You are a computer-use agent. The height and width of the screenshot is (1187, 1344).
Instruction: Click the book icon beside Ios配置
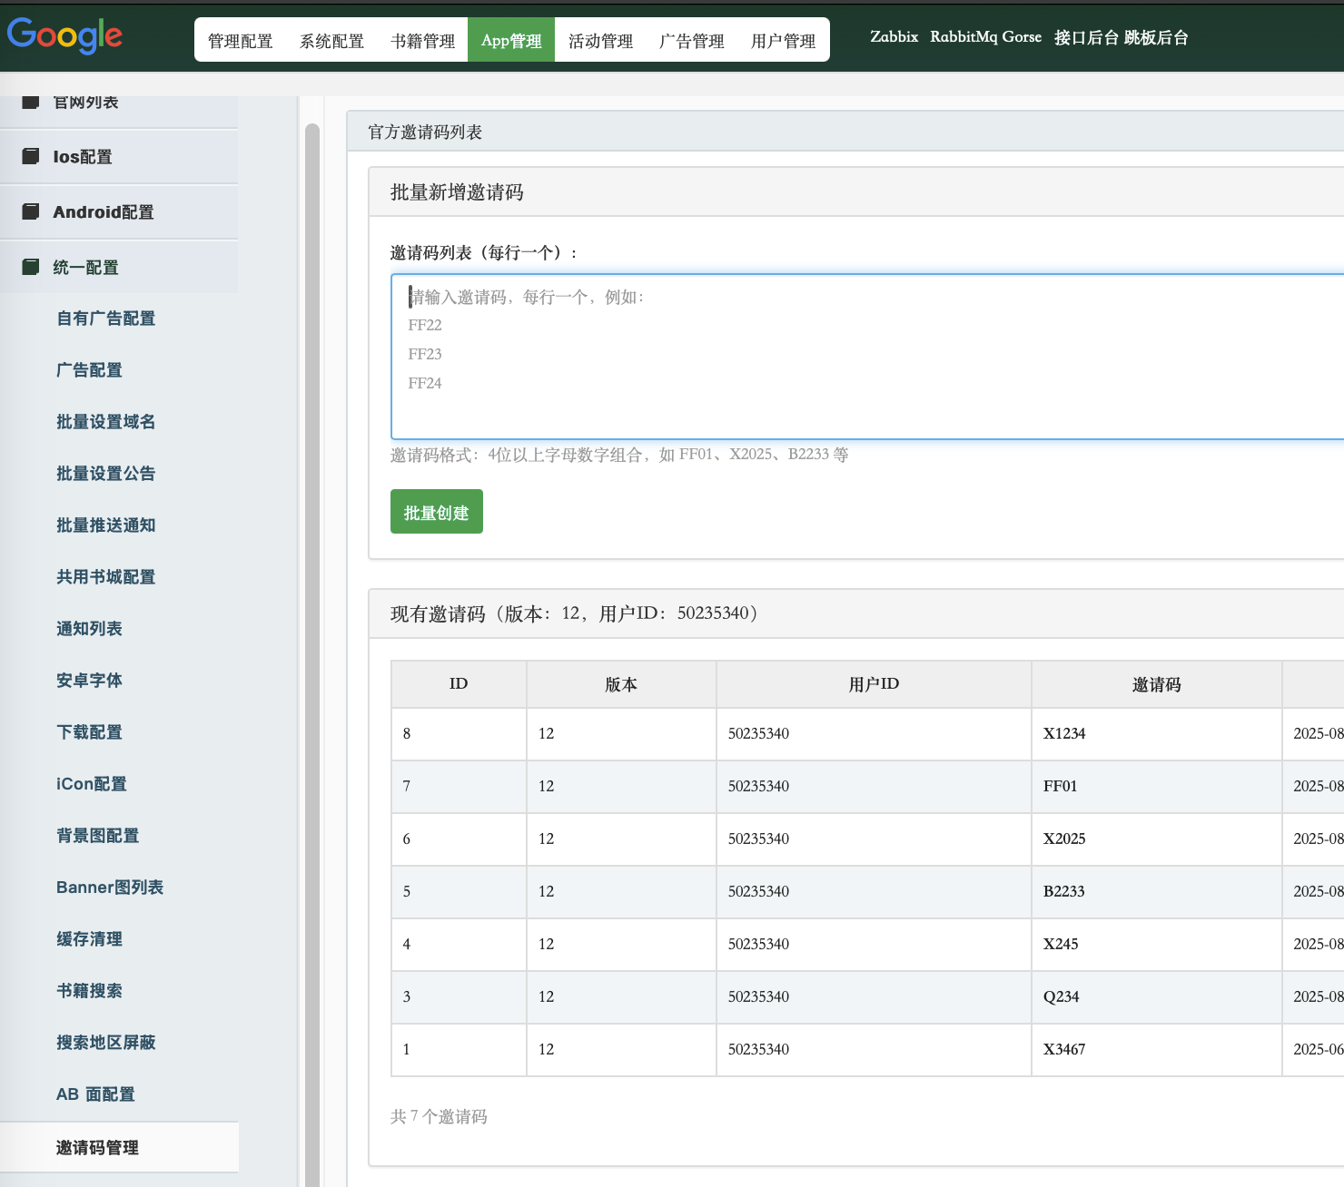tap(31, 156)
